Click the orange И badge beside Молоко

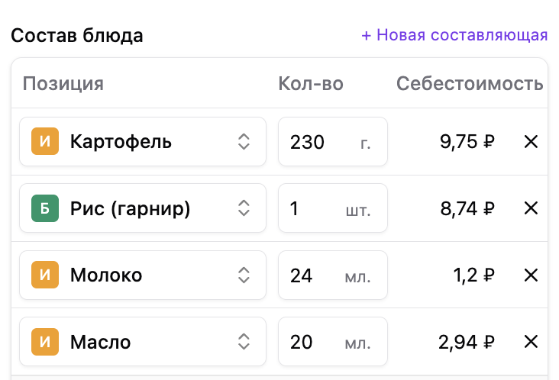tap(45, 275)
